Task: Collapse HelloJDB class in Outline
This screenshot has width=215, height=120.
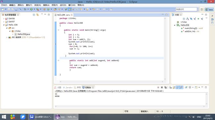Action: pos(175,25)
